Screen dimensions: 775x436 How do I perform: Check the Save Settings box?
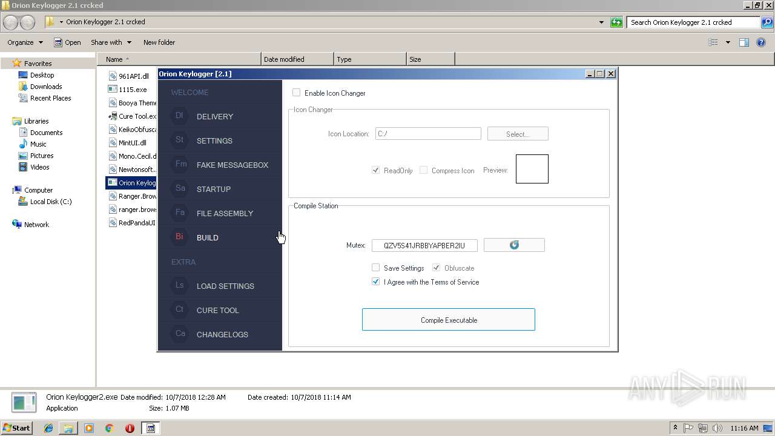click(x=375, y=268)
